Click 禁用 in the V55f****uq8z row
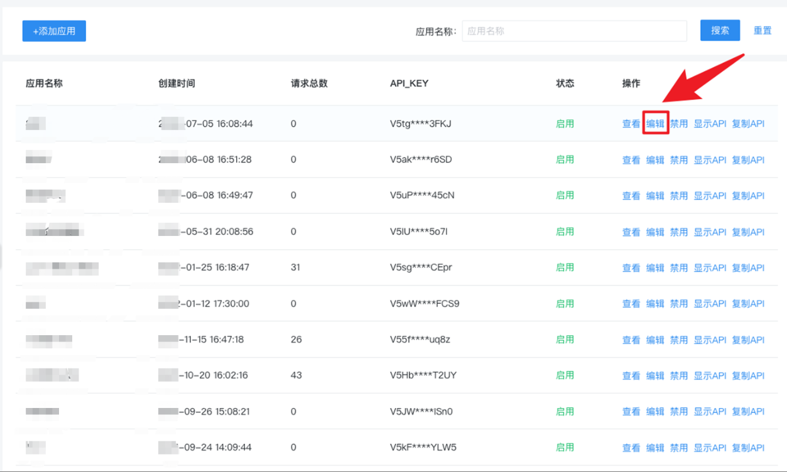This screenshot has height=472, width=787. [x=678, y=340]
